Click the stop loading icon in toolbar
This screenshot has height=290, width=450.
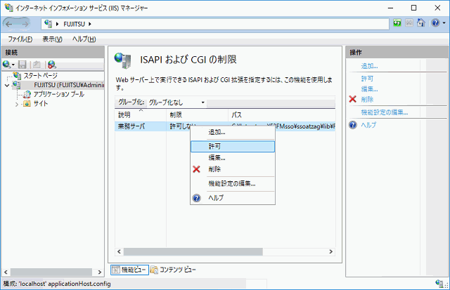pos(409,23)
